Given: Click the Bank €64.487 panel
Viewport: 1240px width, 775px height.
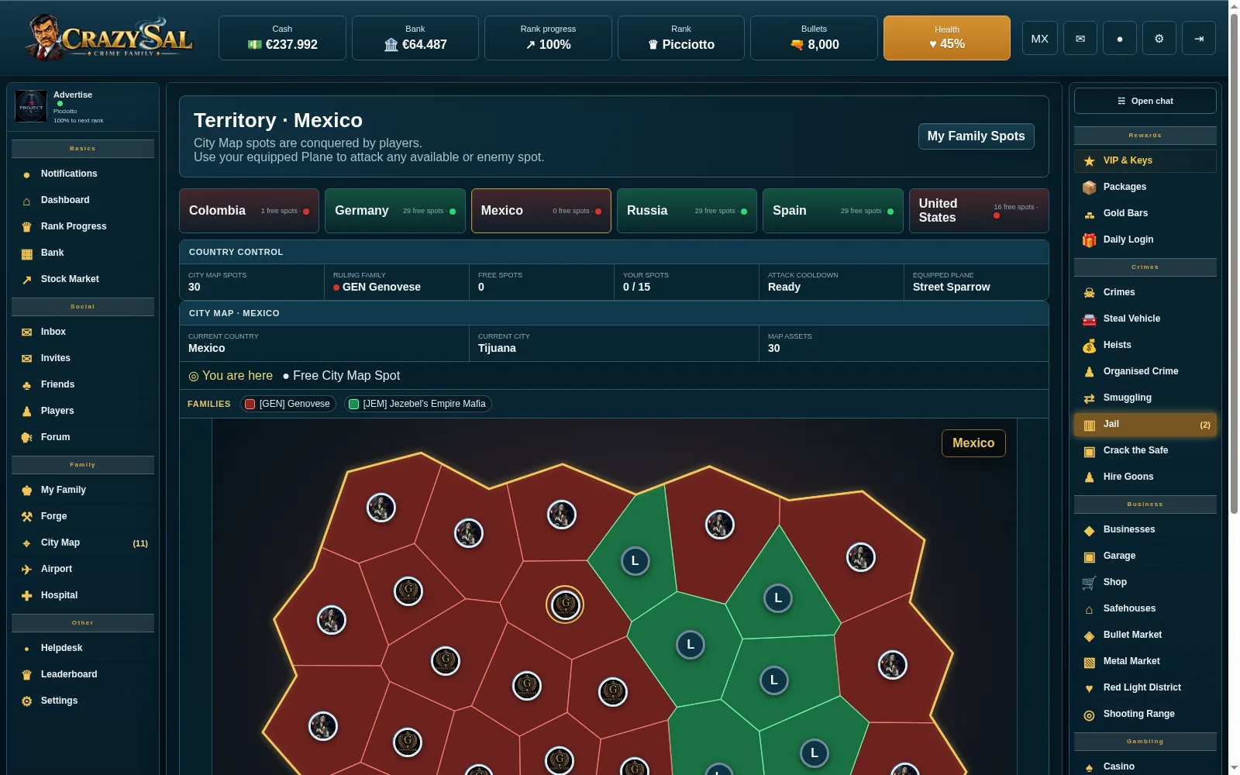Looking at the screenshot, I should [x=415, y=38].
